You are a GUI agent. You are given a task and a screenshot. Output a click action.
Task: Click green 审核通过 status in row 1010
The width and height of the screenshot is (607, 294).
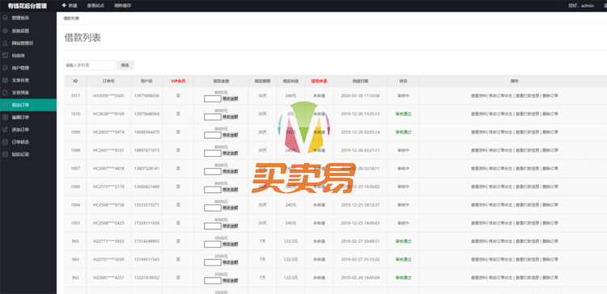tap(403, 114)
